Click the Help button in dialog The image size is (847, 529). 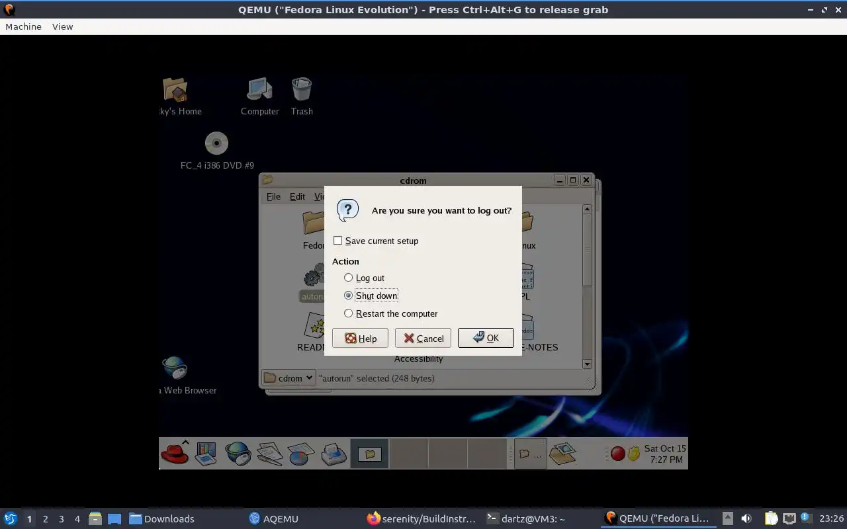tap(360, 338)
